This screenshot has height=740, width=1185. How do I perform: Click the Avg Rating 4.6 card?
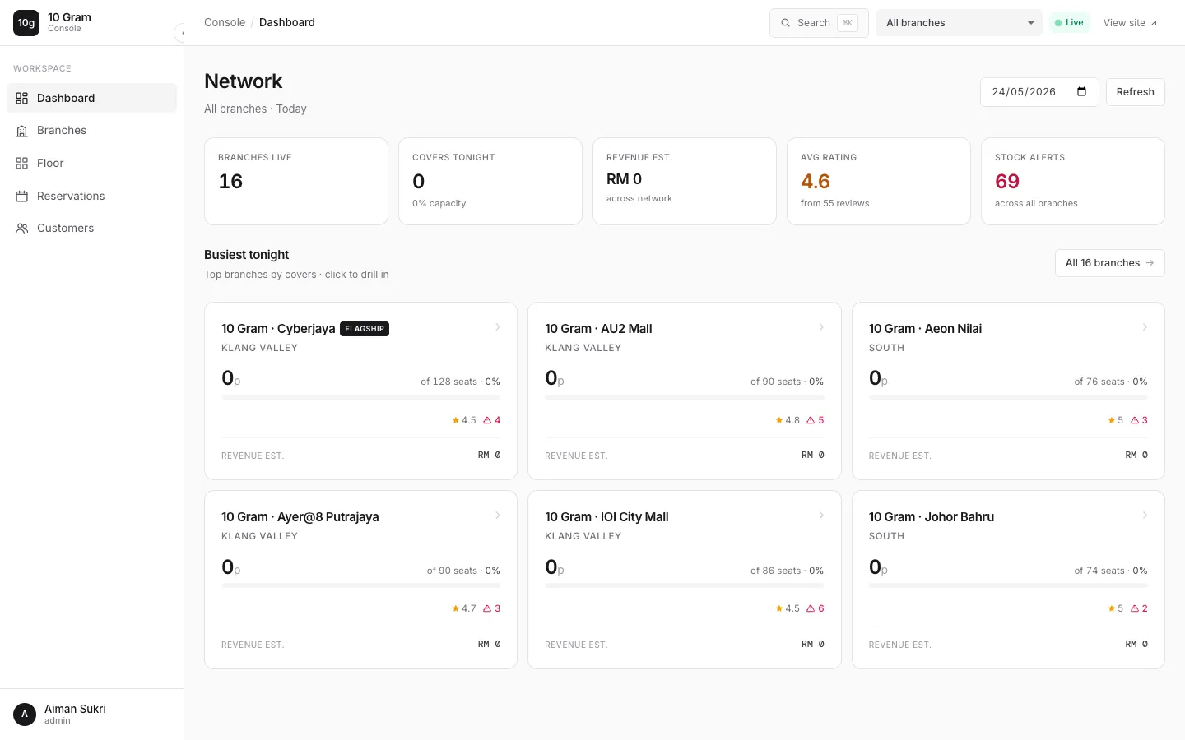(x=879, y=181)
